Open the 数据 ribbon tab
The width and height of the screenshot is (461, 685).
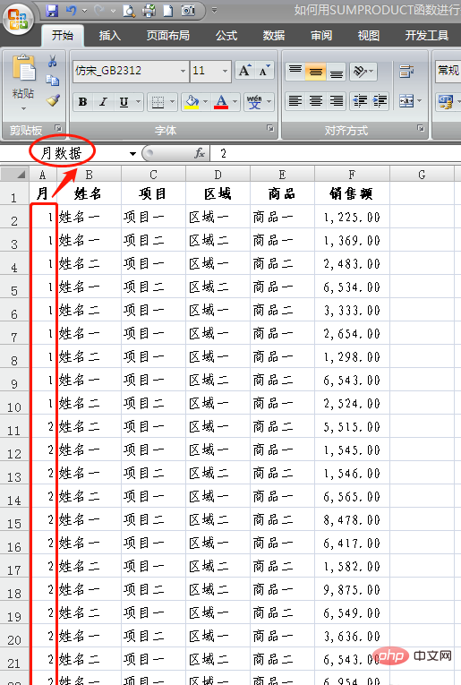[x=274, y=36]
